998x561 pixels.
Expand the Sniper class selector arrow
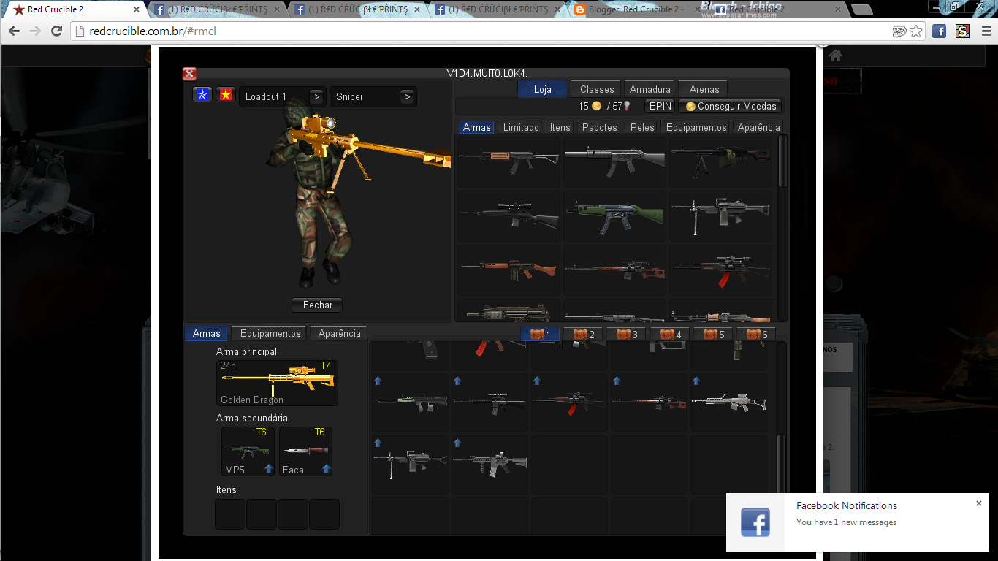pos(407,96)
